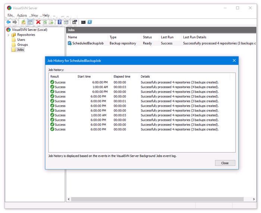Open the File menu
Viewport: 261px width, 213px height.
[x=10, y=15]
